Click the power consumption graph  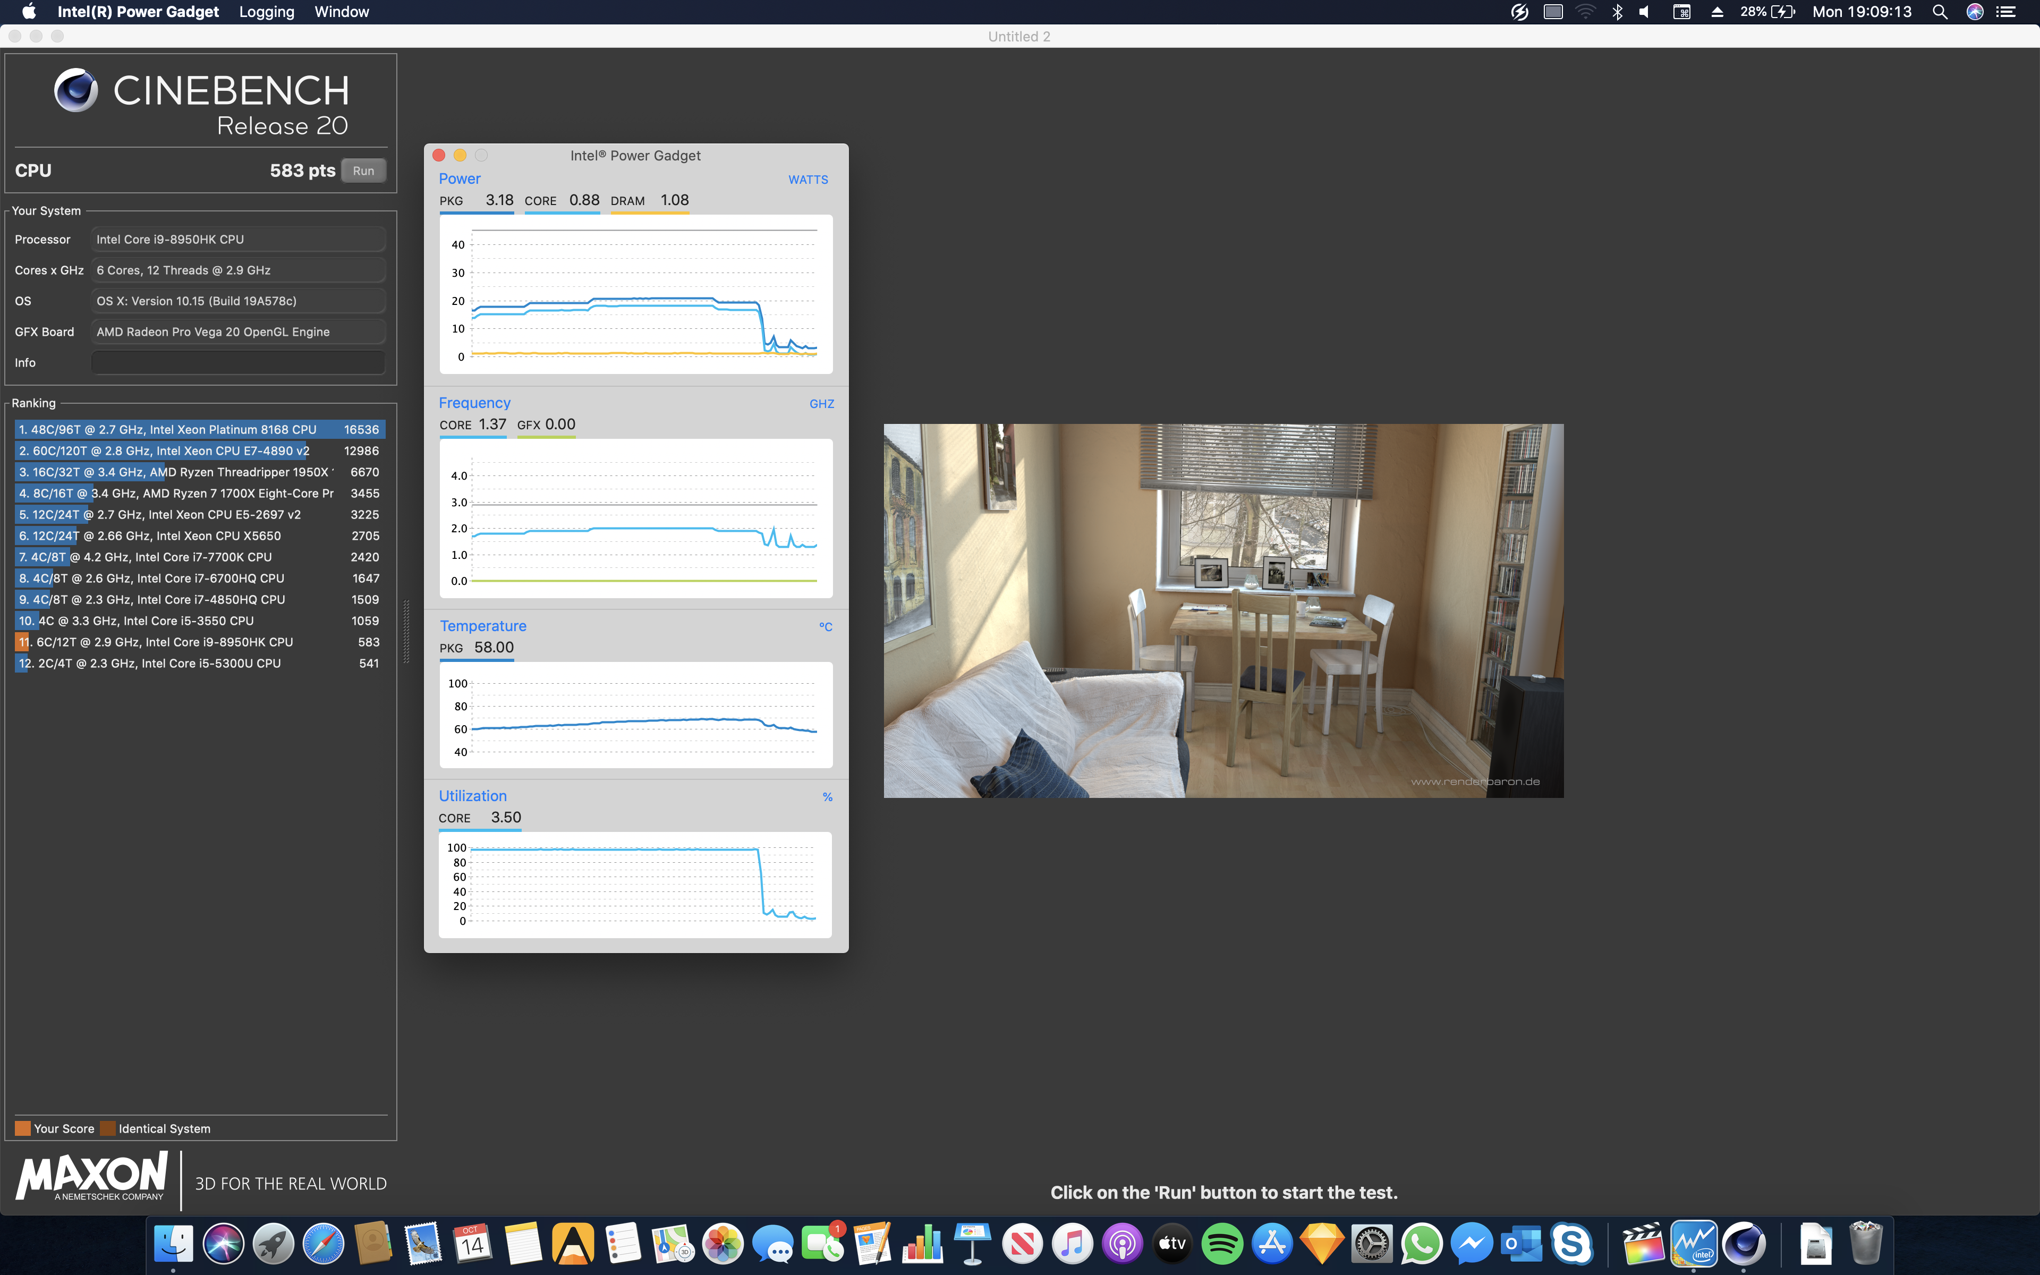click(635, 294)
